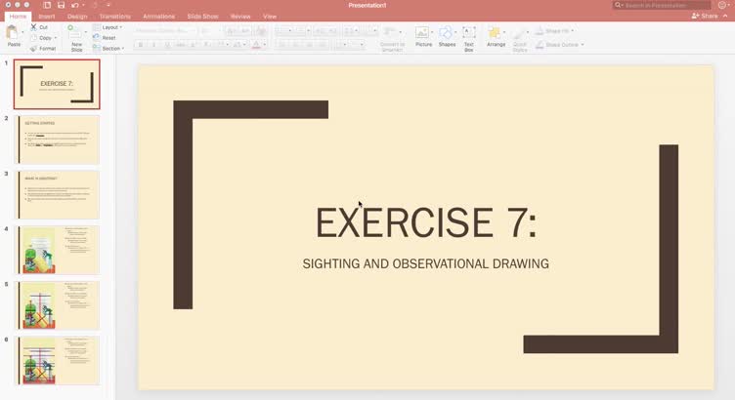Click the EXERCISE 7: title text
The image size is (735, 400).
click(426, 223)
